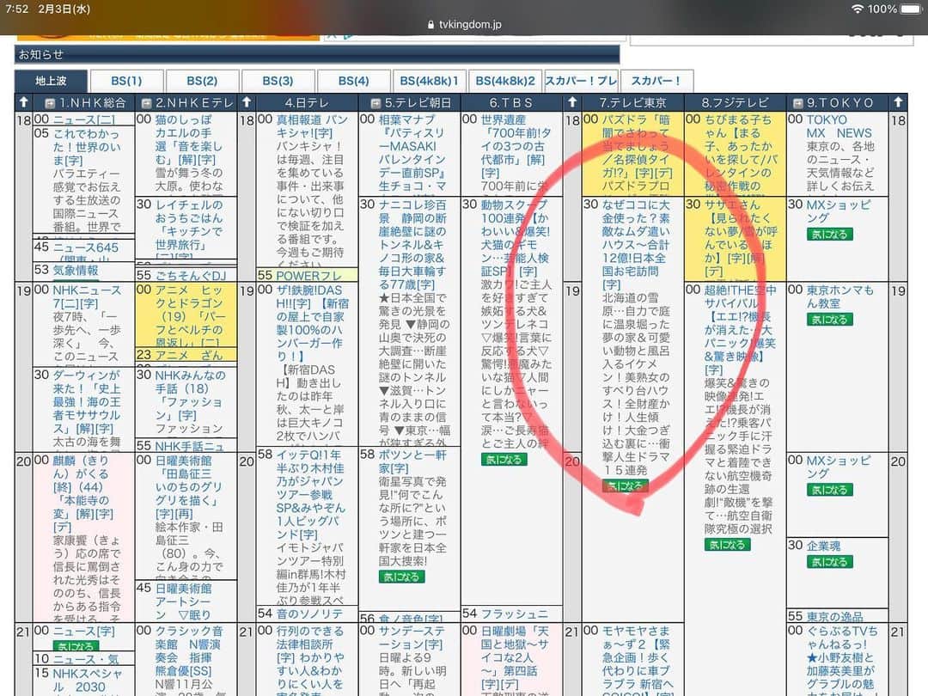Click the 7.テレビ東京 channel header

pos(632,103)
